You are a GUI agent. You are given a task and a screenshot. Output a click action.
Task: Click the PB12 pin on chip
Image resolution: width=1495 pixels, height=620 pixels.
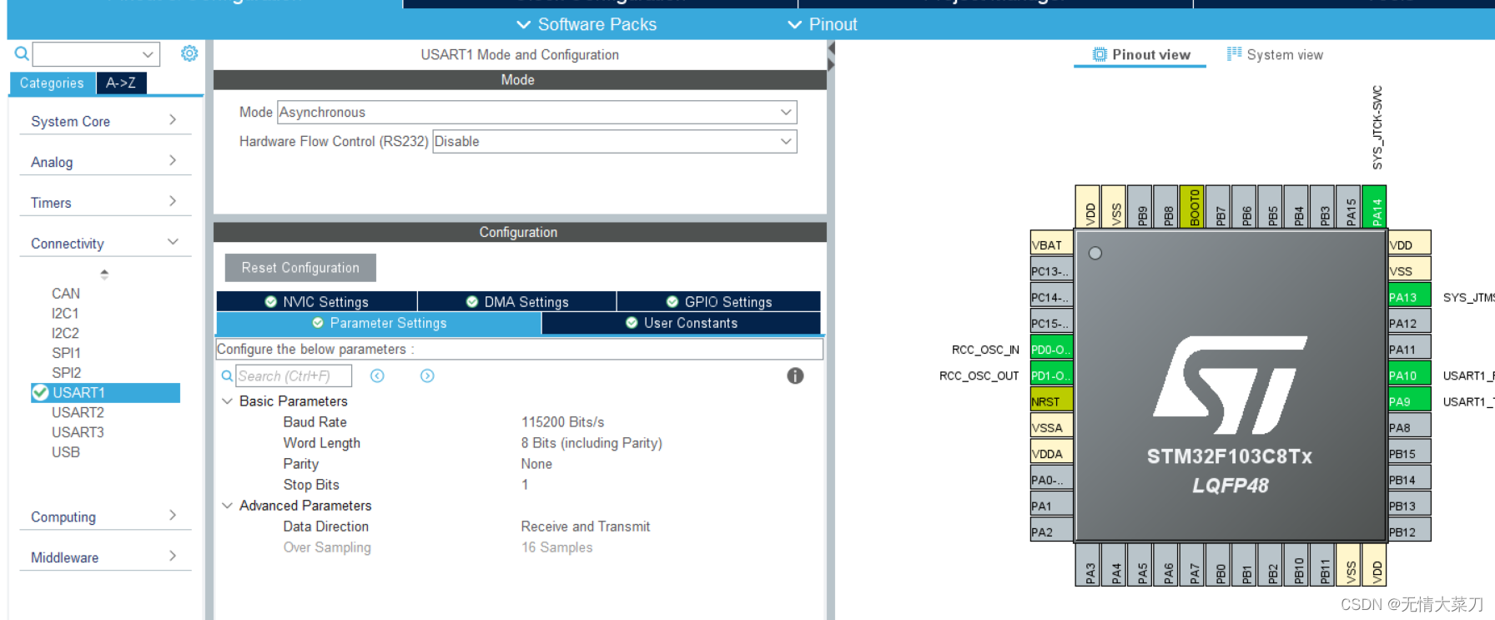point(1409,532)
